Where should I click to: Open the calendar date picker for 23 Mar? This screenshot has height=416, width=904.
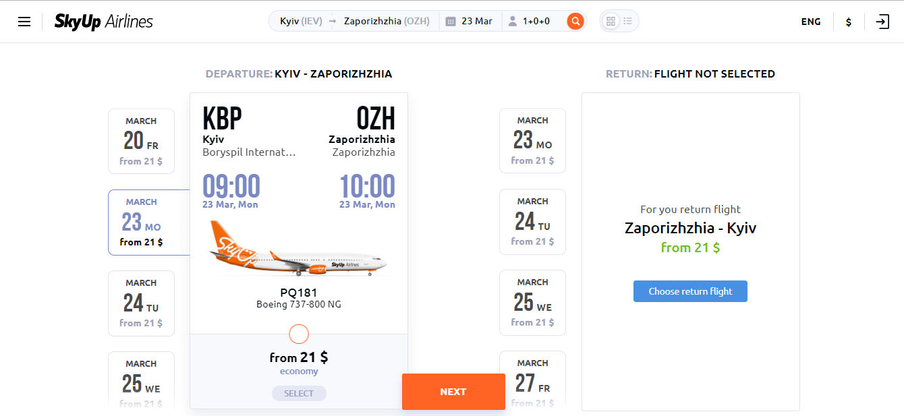tap(470, 21)
